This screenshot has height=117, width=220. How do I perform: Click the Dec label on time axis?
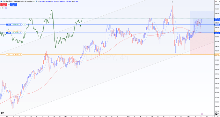[66, 116]
